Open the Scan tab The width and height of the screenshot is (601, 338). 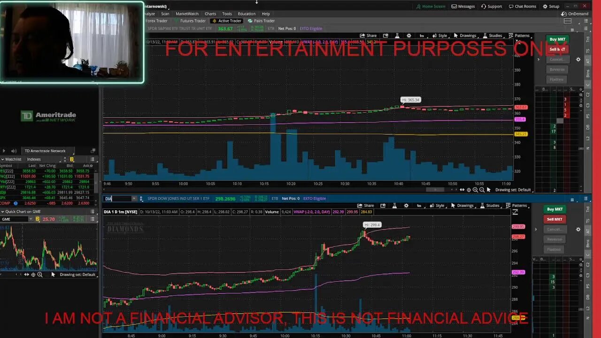pos(165,14)
